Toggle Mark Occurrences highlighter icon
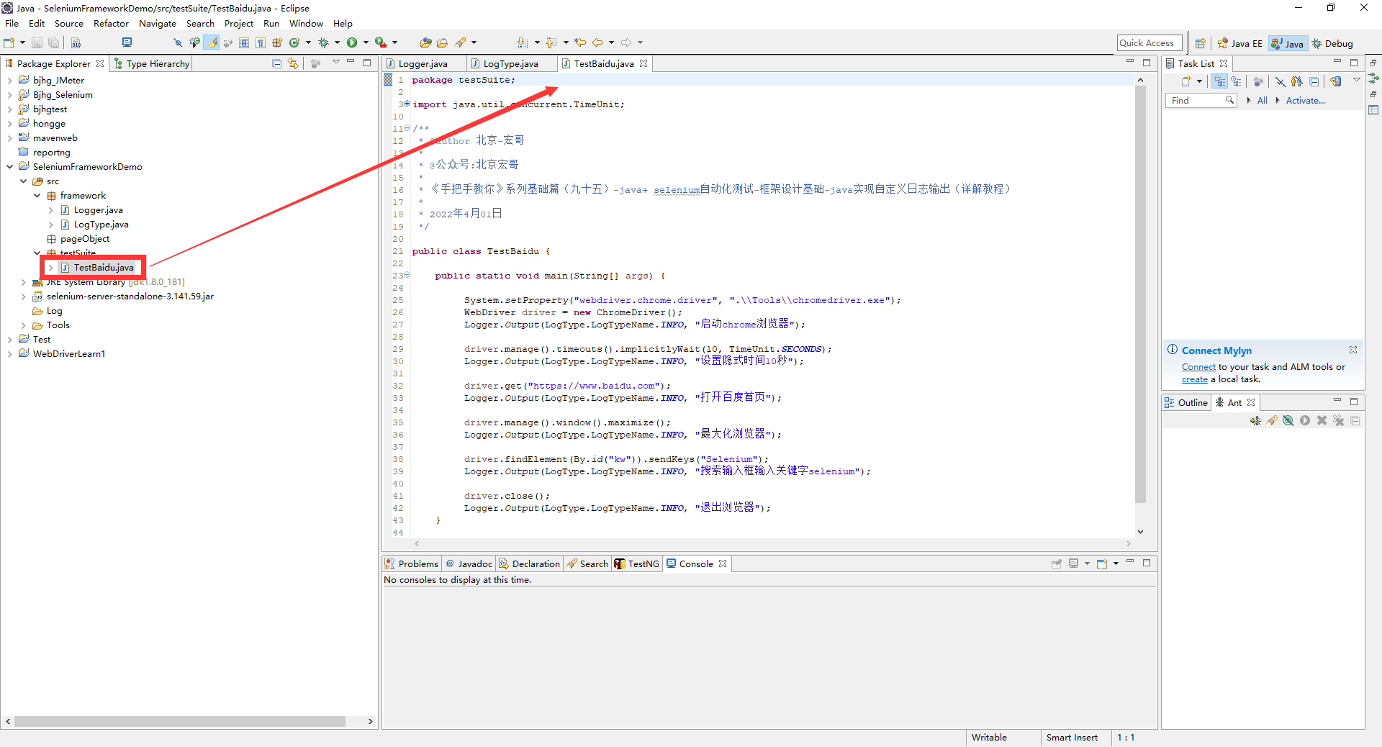1382x747 pixels. [212, 42]
